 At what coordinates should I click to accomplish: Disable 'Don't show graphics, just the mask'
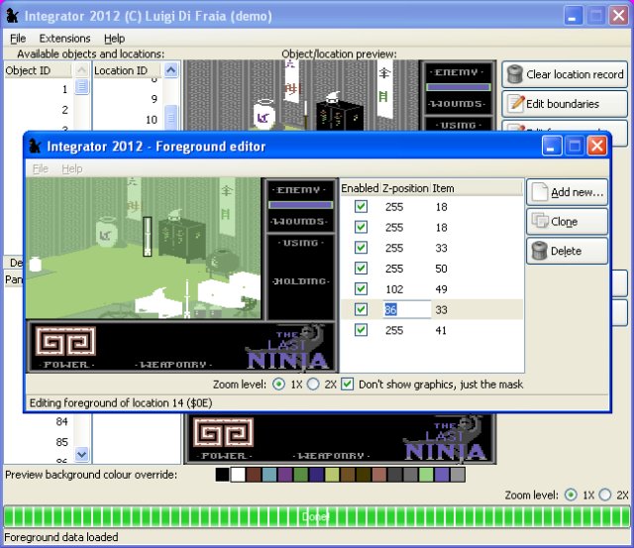348,384
